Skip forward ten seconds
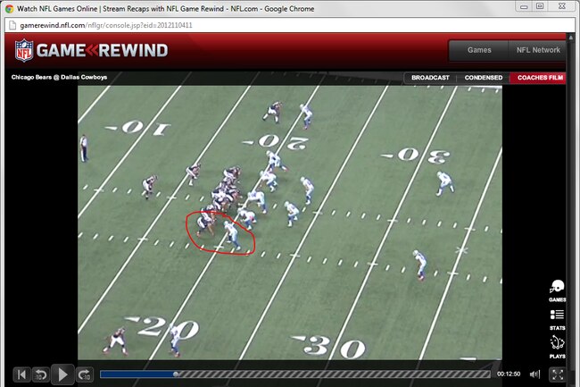Image resolution: width=580 pixels, height=387 pixels. pyautogui.click(x=85, y=374)
